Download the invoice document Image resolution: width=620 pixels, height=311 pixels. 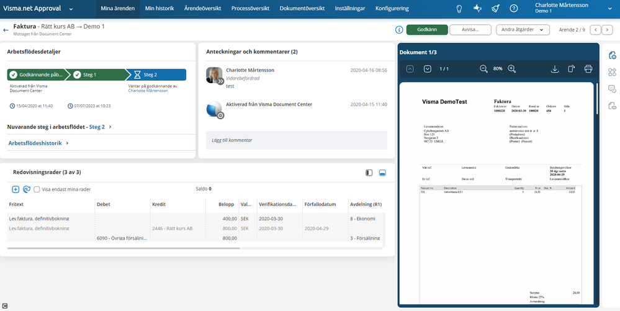point(554,69)
